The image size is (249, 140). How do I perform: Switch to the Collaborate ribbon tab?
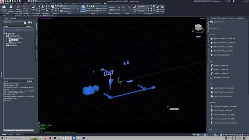pyautogui.click(x=74, y=3)
